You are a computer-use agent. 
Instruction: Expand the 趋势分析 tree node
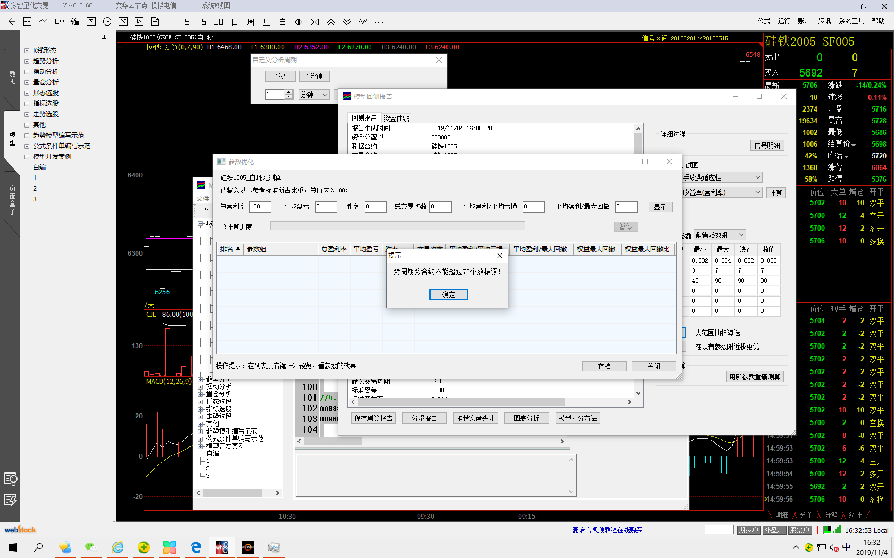click(x=27, y=61)
